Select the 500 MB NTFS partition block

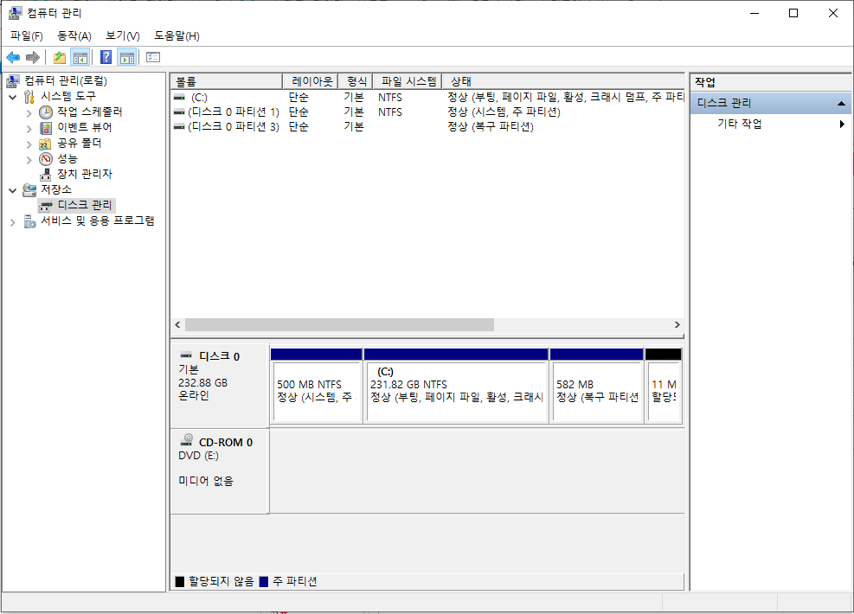[x=317, y=386]
